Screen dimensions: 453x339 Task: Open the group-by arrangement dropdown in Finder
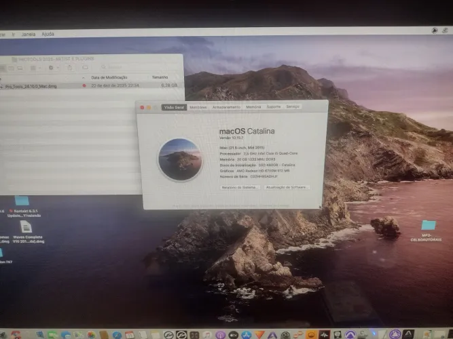(x=36, y=68)
